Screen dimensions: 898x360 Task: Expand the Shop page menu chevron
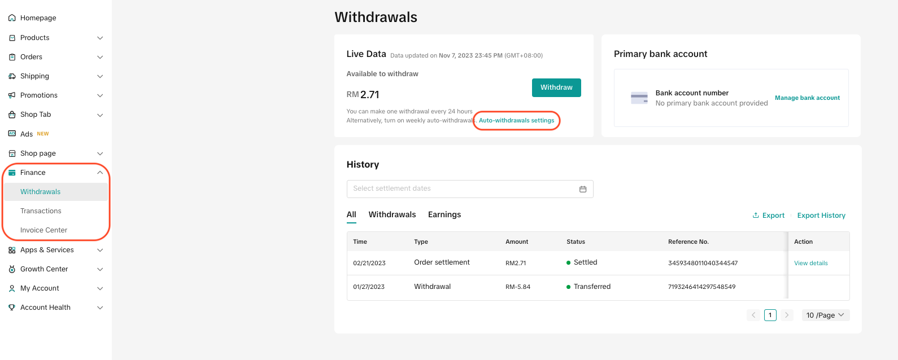[x=100, y=153]
